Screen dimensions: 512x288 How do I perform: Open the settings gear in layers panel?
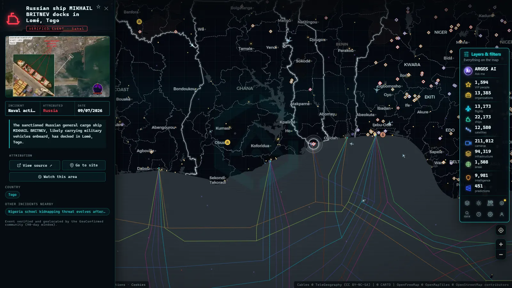click(490, 214)
